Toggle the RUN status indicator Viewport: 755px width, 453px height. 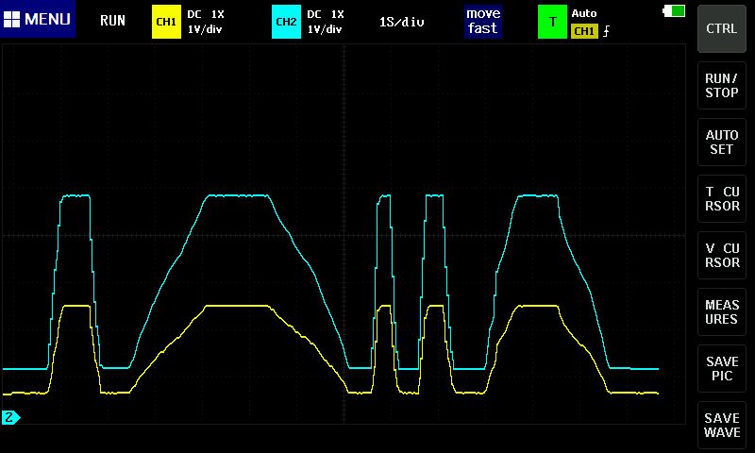click(x=112, y=21)
